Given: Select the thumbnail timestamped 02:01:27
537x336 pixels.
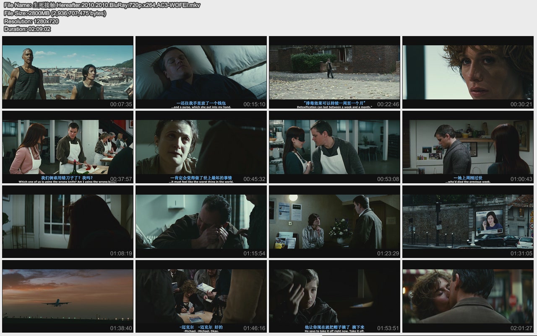Looking at the screenshot, I should point(468,296).
